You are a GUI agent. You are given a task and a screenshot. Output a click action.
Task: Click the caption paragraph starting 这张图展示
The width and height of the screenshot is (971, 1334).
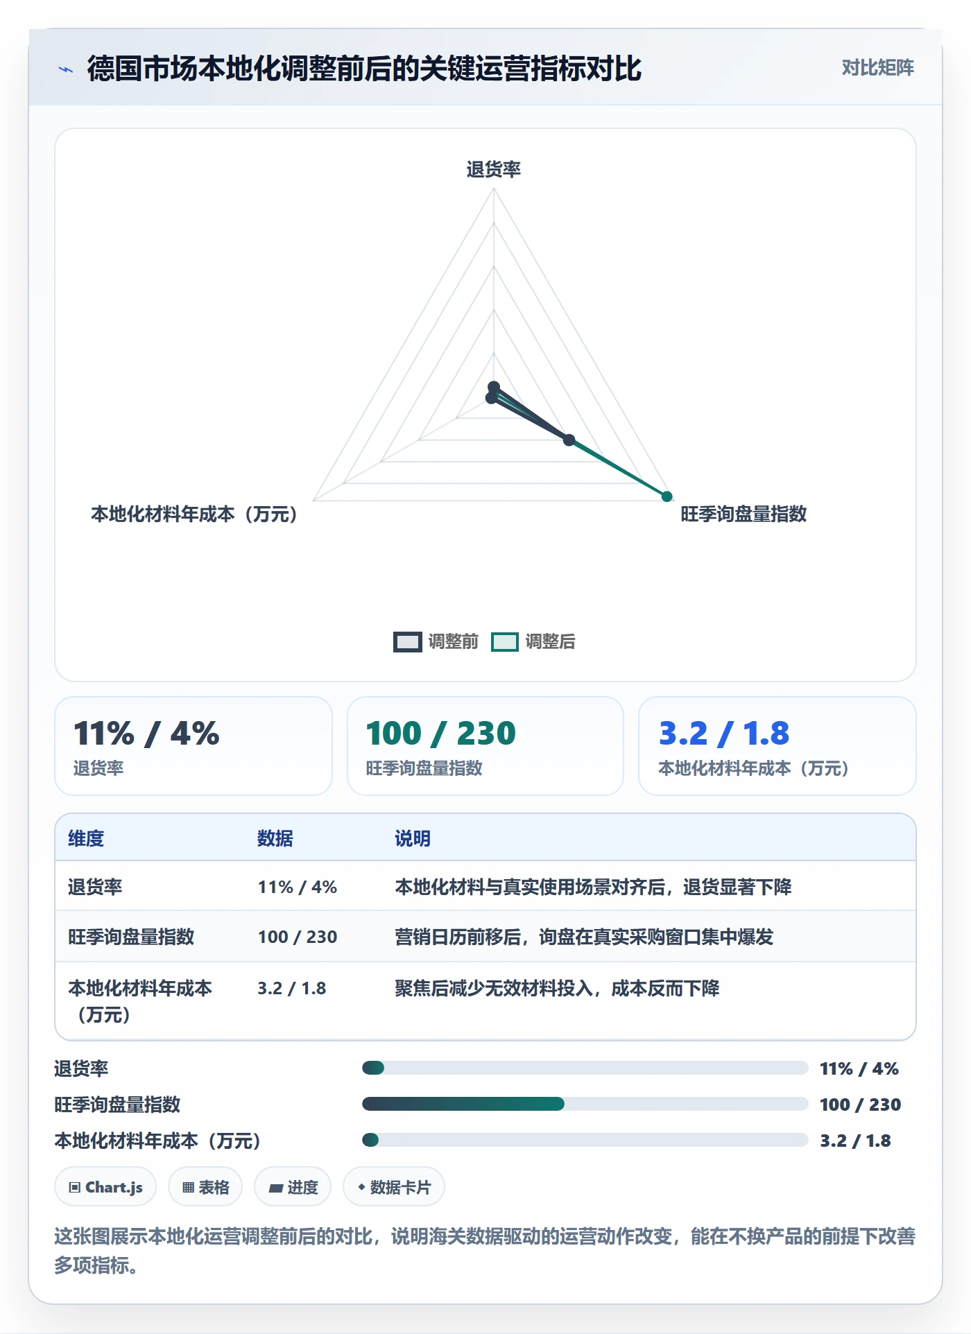pyautogui.click(x=485, y=1250)
